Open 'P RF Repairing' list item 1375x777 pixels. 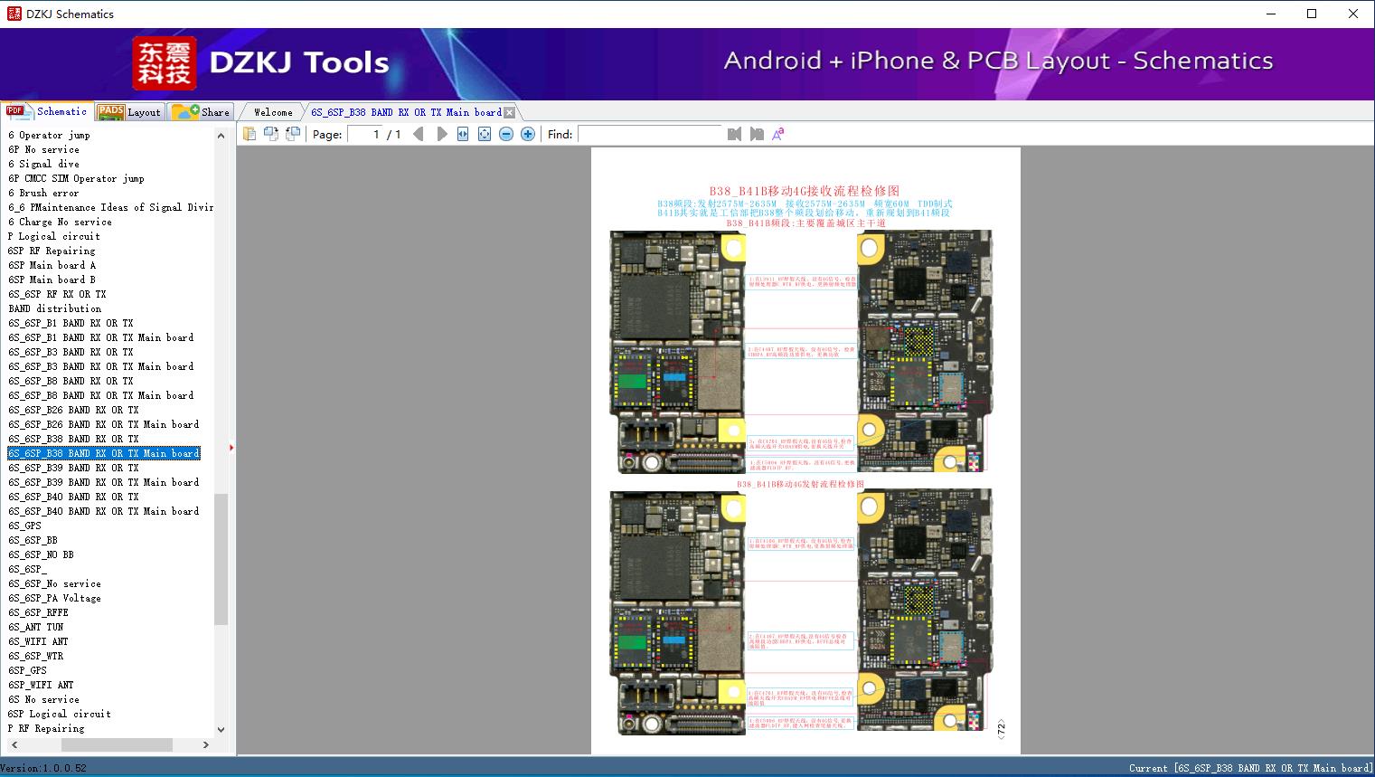coord(46,728)
